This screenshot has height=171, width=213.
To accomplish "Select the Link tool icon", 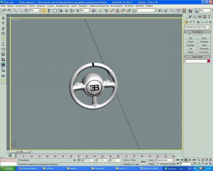I will point(16,11).
